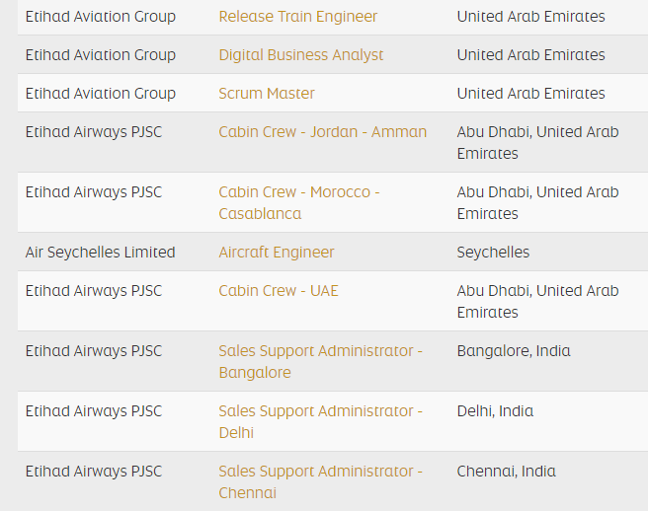Viewport: 648px width, 511px height.
Task: Open Cabin Crew - Jordan - Amman posting
Action: coord(322,132)
